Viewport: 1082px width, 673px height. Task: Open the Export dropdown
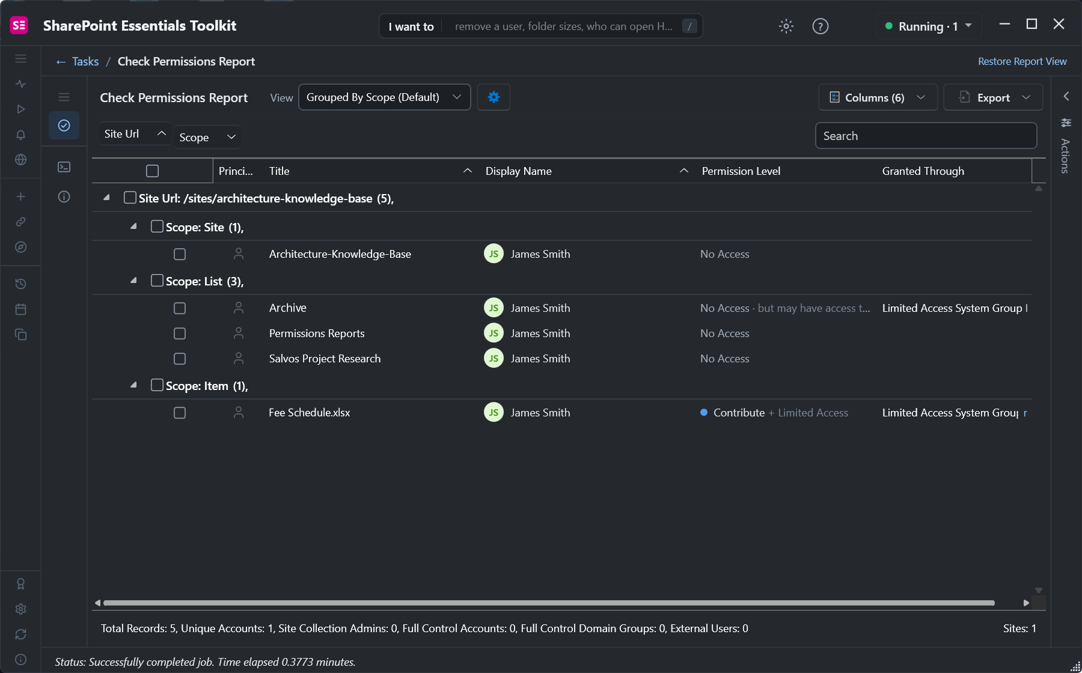993,97
